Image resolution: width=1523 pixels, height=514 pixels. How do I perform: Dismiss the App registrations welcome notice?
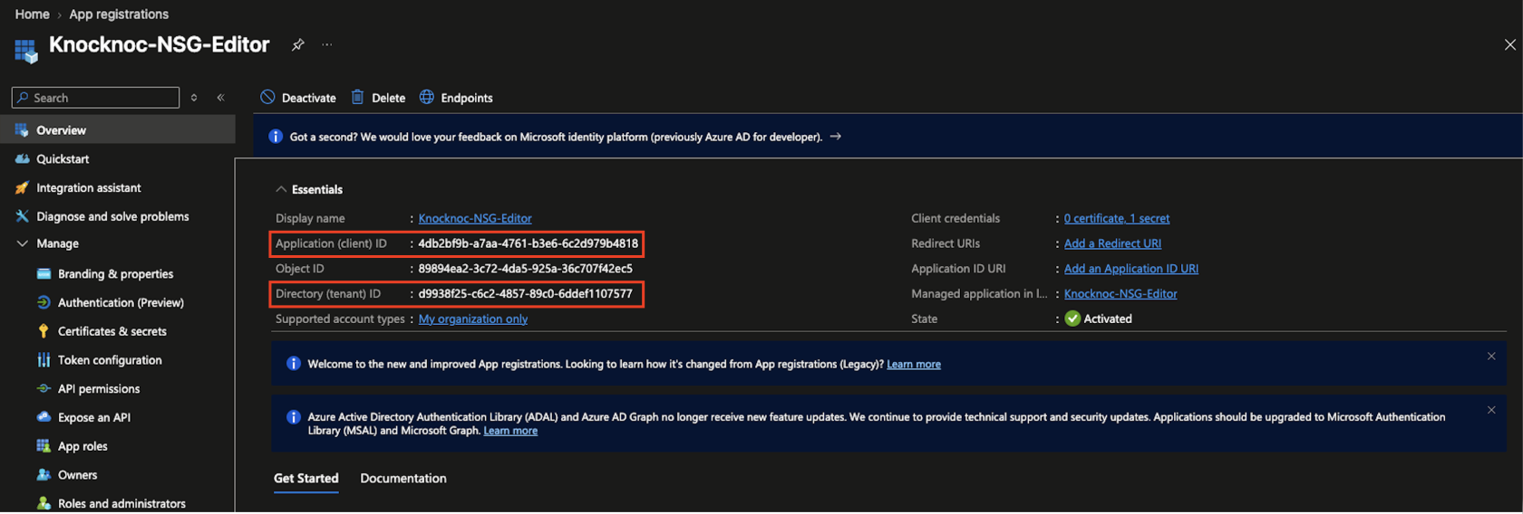point(1491,357)
